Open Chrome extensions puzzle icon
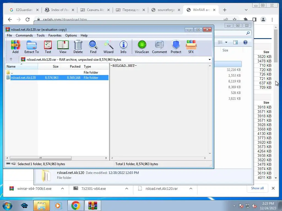Image resolution: width=282 pixels, height=211 pixels. (x=245, y=20)
